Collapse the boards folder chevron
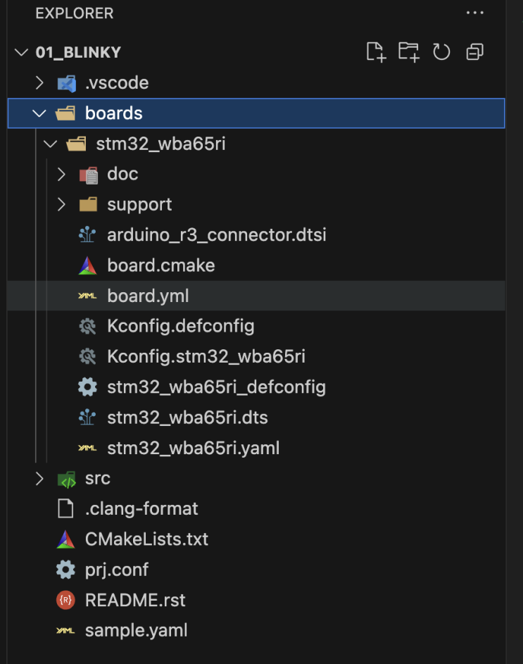 click(39, 113)
